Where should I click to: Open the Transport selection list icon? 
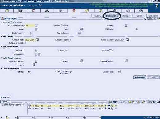[x=82, y=61]
